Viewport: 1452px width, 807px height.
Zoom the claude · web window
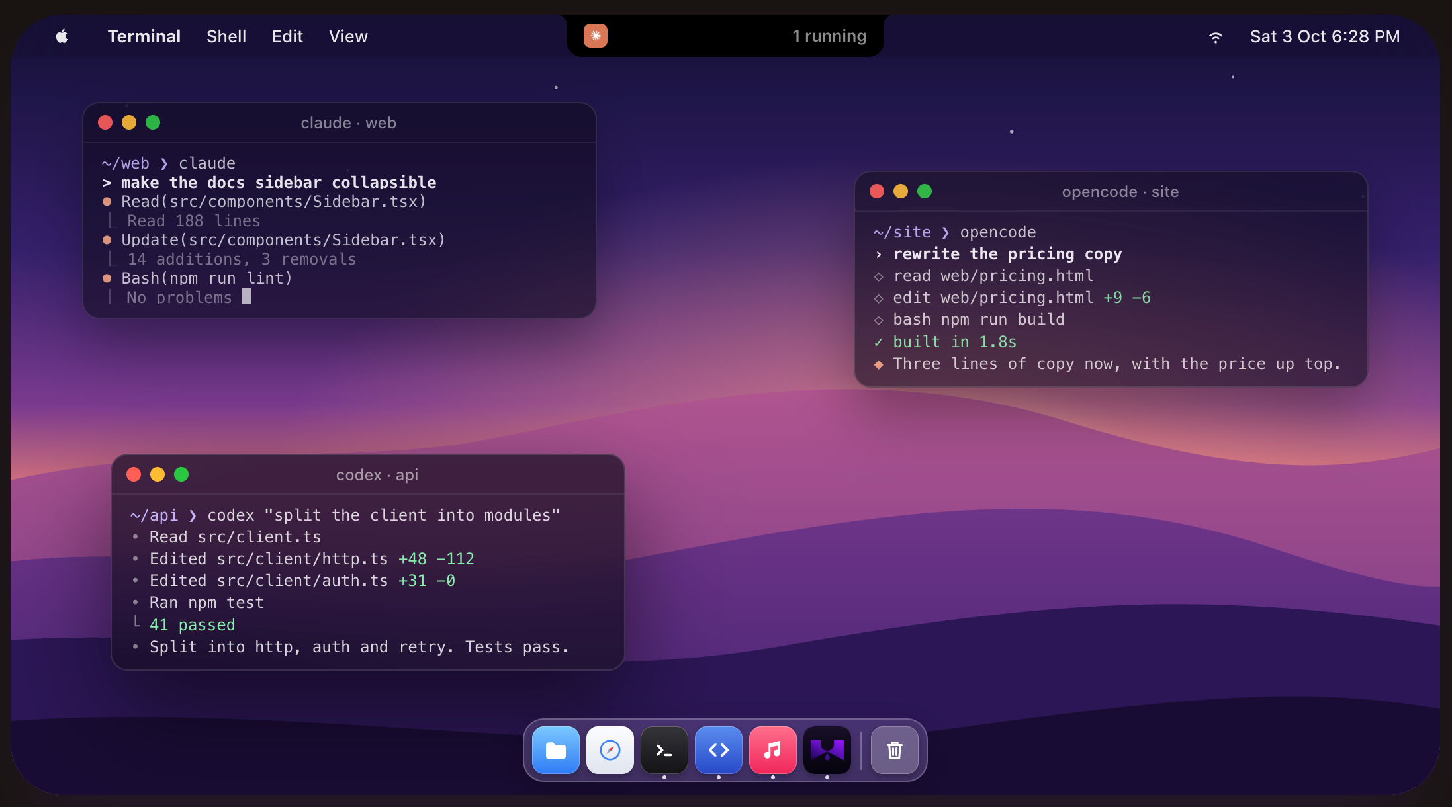[x=153, y=122]
